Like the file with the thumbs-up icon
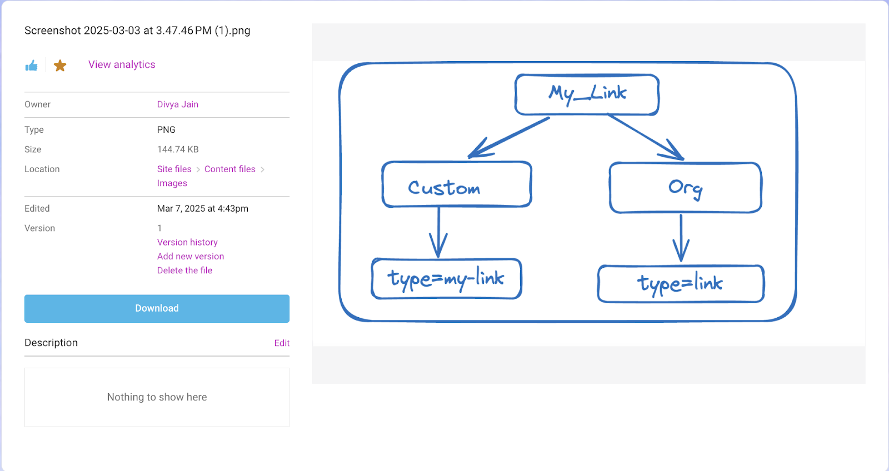889x471 pixels. [31, 66]
